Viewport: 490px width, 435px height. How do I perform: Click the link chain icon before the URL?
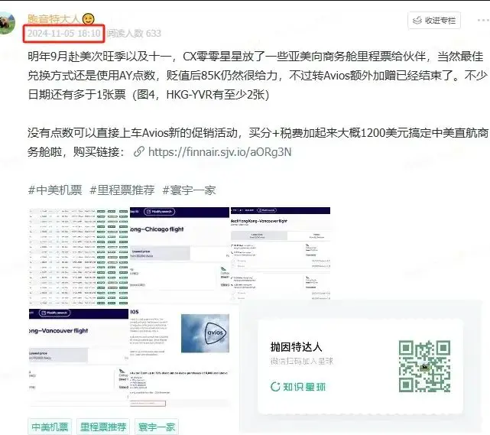tap(138, 151)
